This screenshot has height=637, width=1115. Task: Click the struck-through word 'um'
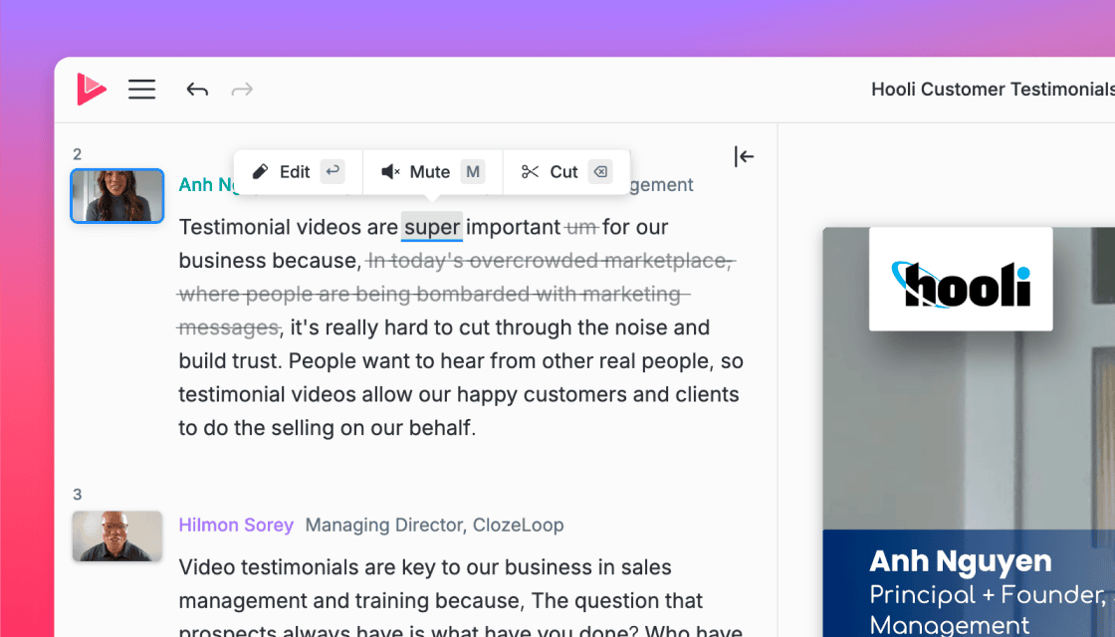581,227
